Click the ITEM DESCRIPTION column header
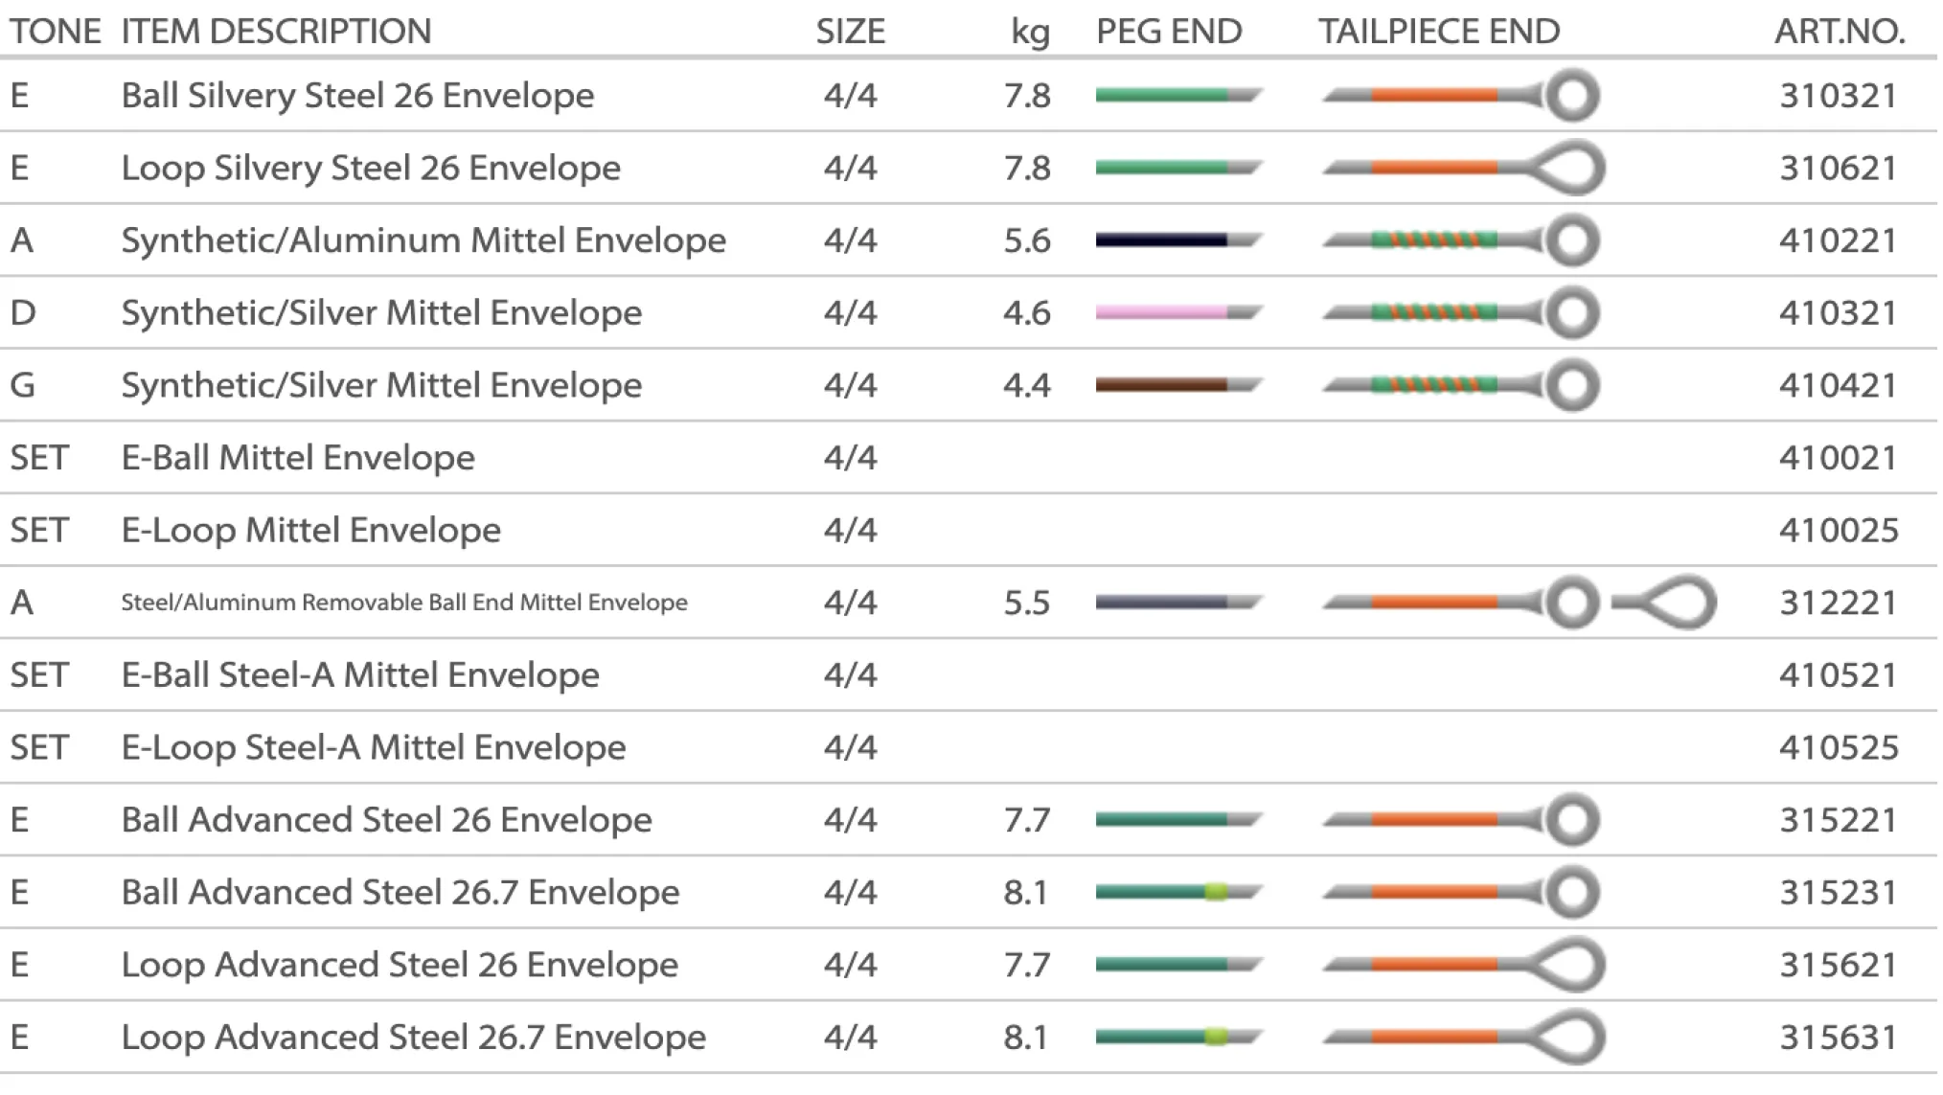The height and width of the screenshot is (1095, 1943). [x=276, y=32]
